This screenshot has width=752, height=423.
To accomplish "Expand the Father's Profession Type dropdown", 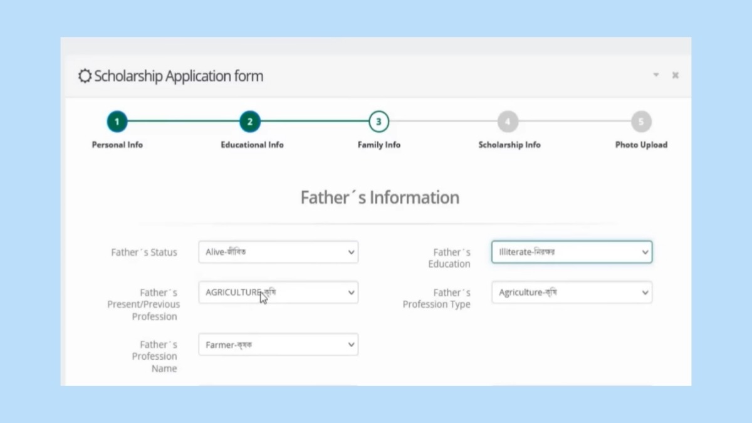I will pyautogui.click(x=572, y=293).
